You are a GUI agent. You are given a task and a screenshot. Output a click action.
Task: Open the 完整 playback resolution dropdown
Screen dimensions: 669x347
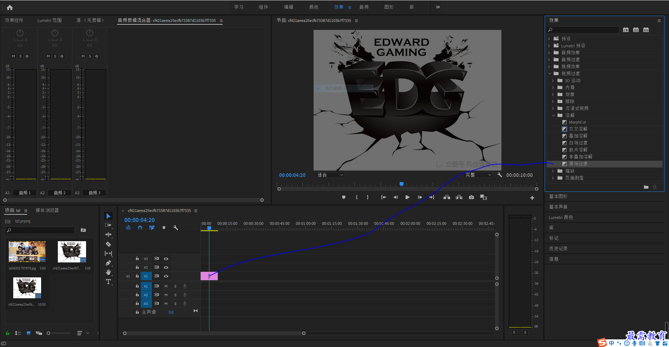[x=478, y=175]
